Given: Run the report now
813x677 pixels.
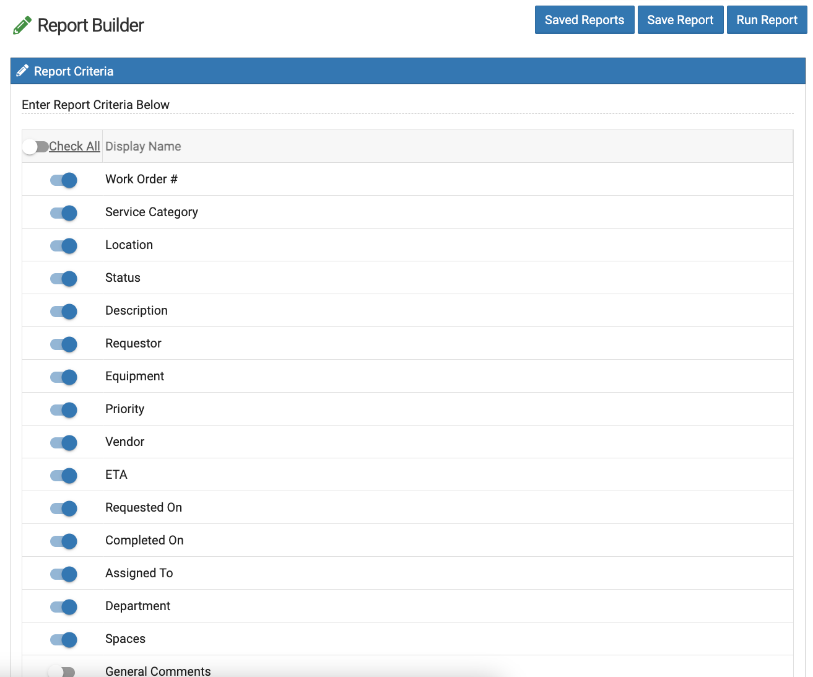Looking at the screenshot, I should pos(767,20).
